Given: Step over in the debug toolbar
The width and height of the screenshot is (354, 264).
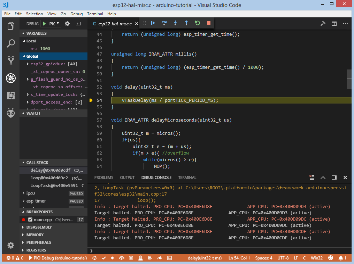Looking at the screenshot, I should point(164,23).
